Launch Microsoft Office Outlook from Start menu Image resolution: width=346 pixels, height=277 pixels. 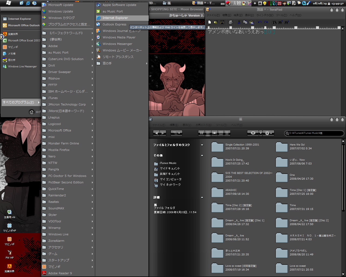coord(21,25)
